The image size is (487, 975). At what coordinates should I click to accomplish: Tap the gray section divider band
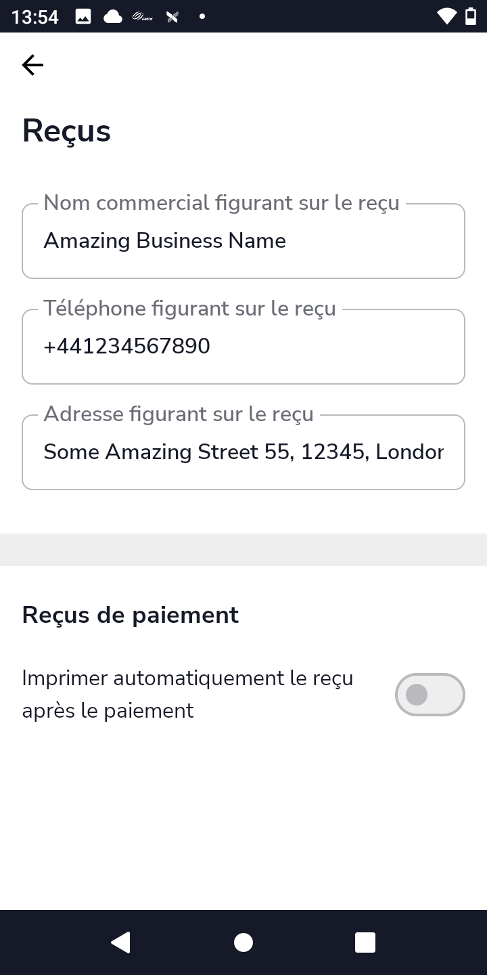point(243,550)
